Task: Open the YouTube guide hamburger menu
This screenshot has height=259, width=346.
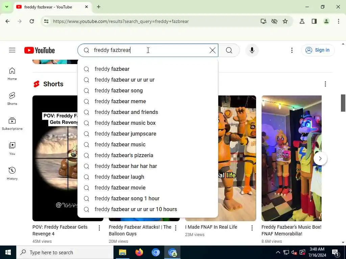Action: 12,50
